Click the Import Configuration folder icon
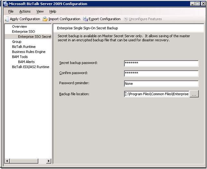207x169 pixels. tap(45, 19)
